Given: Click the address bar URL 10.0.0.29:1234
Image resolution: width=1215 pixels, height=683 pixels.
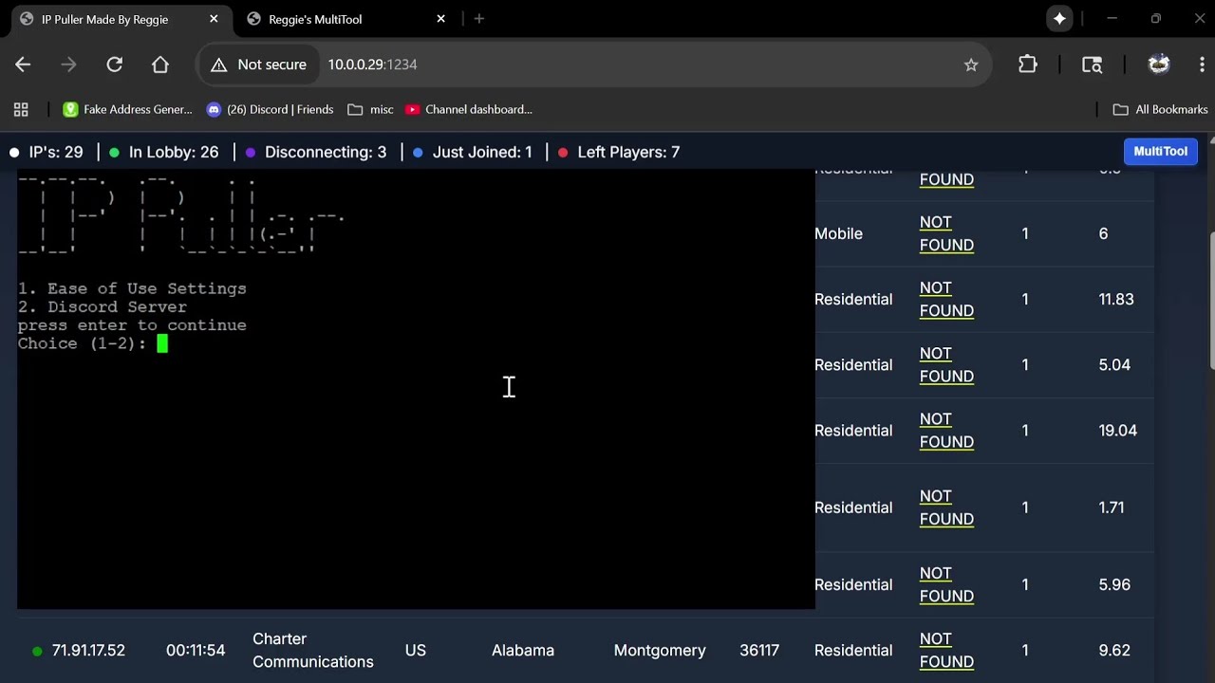Looking at the screenshot, I should point(372,65).
